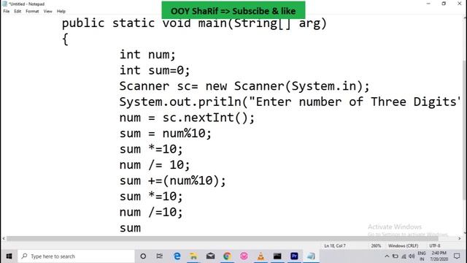Image resolution: width=467 pixels, height=263 pixels.
Task: Open network status tray icon
Action: [404, 256]
